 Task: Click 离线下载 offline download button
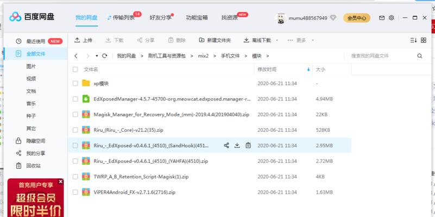click(257, 40)
